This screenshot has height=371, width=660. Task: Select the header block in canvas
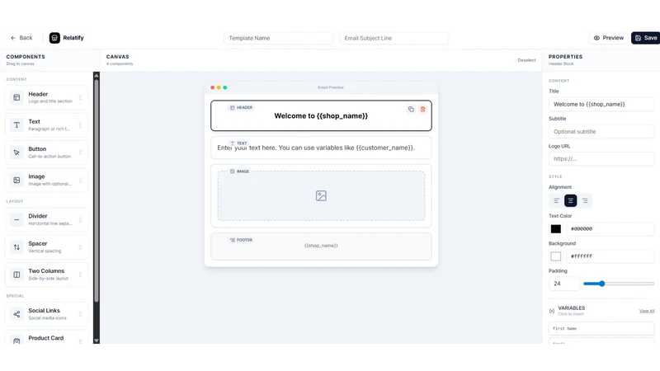(321, 115)
